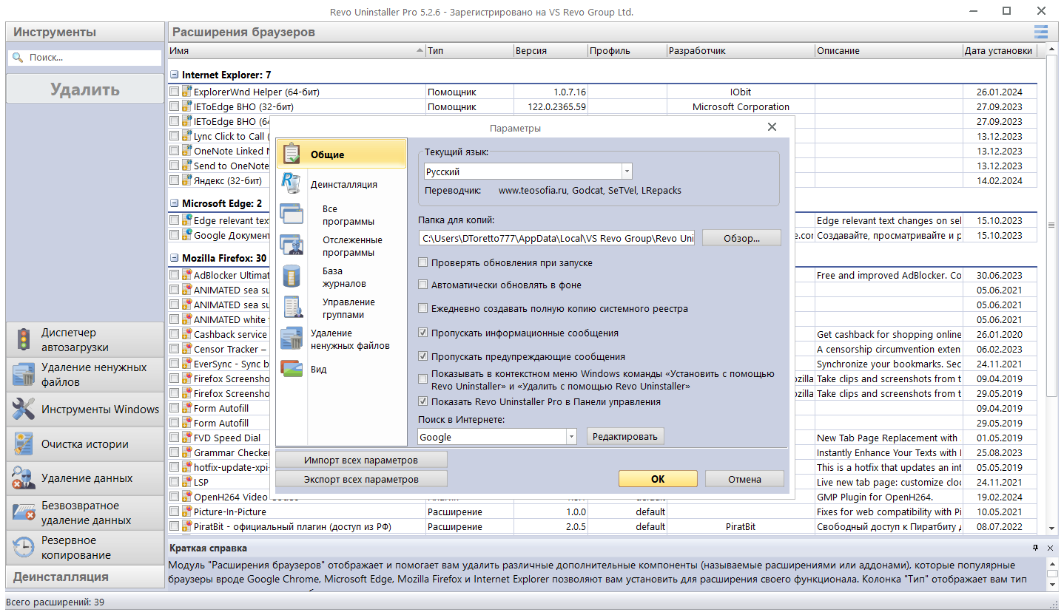Sort by the Имя column header
1064x615 pixels.
point(297,50)
